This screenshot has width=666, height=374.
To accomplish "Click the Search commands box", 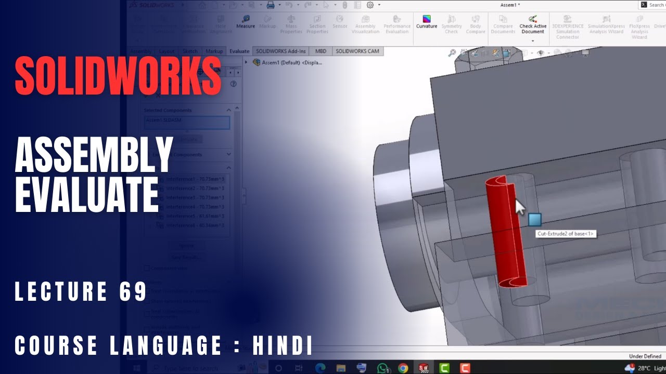I will [652, 5].
